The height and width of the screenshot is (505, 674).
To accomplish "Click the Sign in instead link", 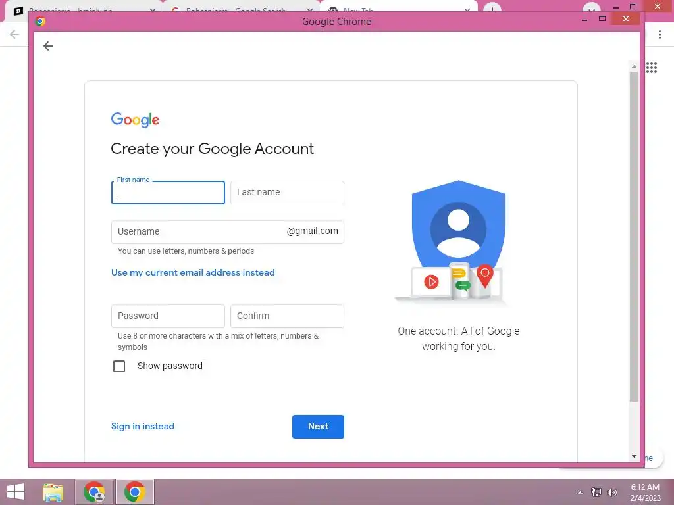I will click(x=143, y=426).
